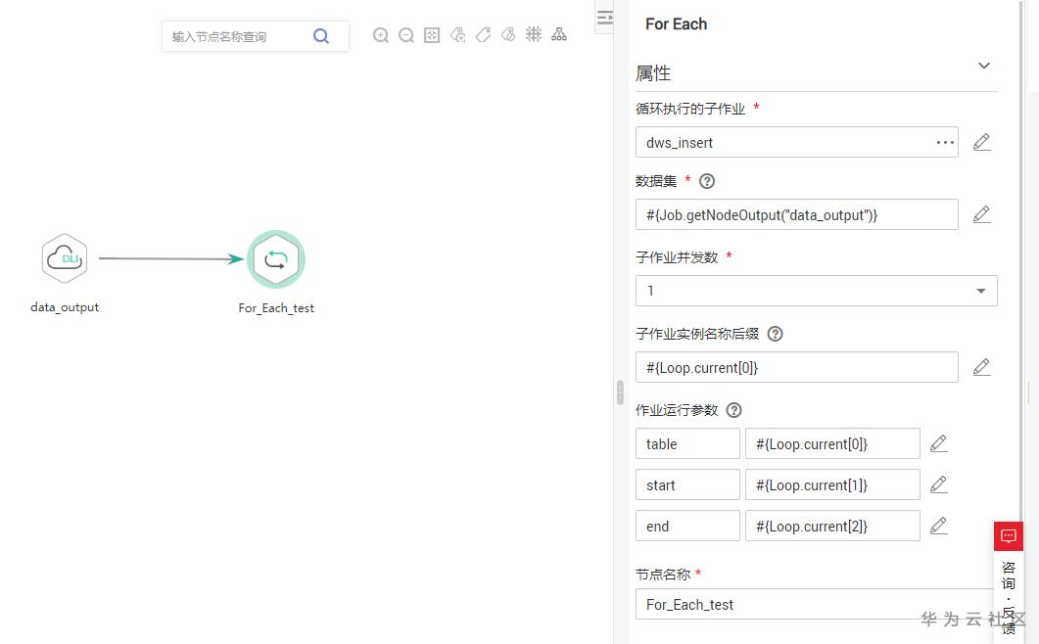Click the plain tag icon in toolbar
Screen dimensions: 1039x644
click(483, 34)
